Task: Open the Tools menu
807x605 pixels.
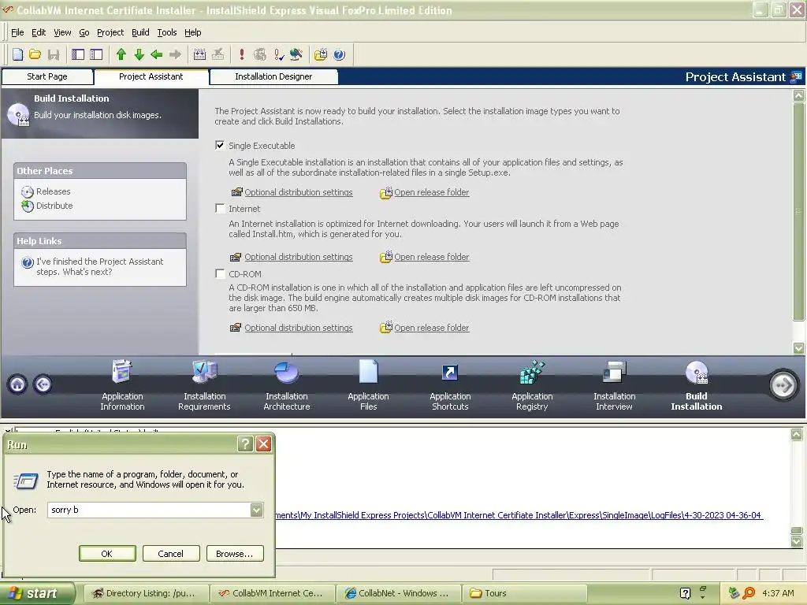Action: tap(167, 32)
